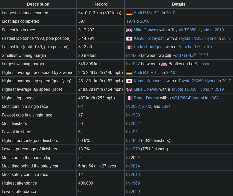
Task: Open Toyota TS050 Hybrid link in Fastest lap in race row
Action: [x=190, y=30]
